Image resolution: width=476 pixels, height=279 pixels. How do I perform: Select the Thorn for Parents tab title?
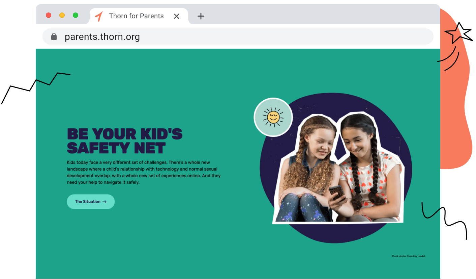coord(136,16)
